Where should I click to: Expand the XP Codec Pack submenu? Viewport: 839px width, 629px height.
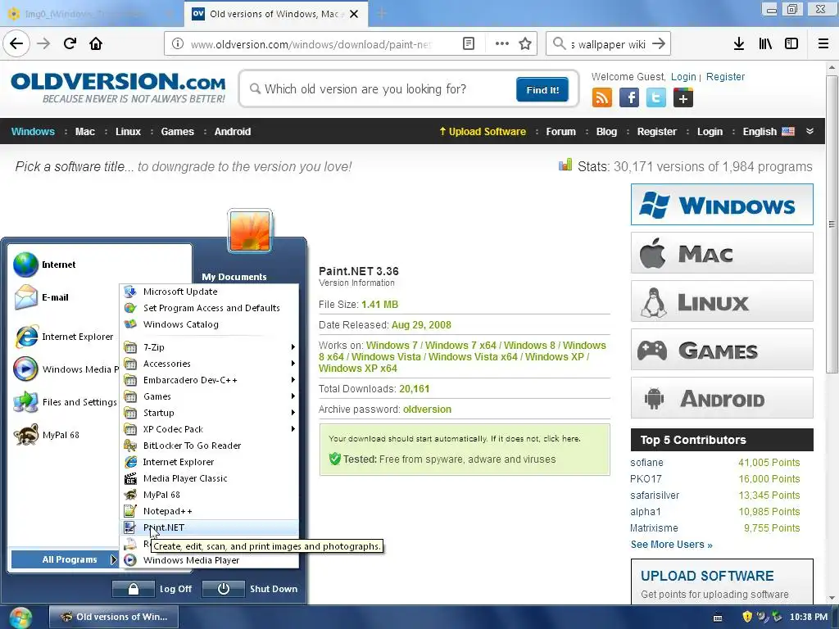coord(210,429)
